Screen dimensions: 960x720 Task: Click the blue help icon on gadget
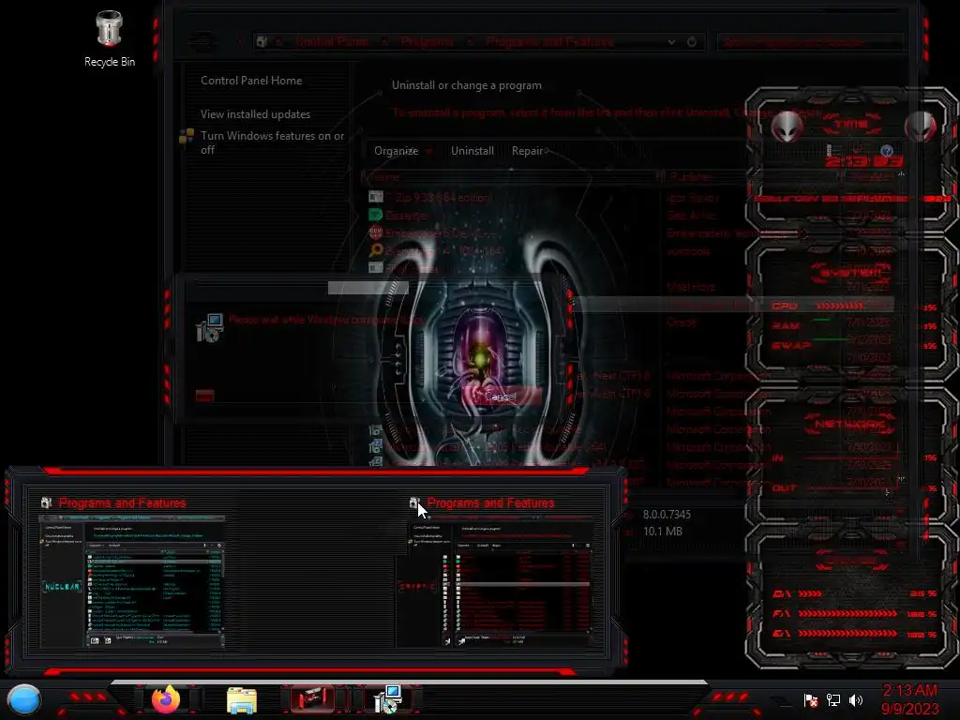point(887,151)
